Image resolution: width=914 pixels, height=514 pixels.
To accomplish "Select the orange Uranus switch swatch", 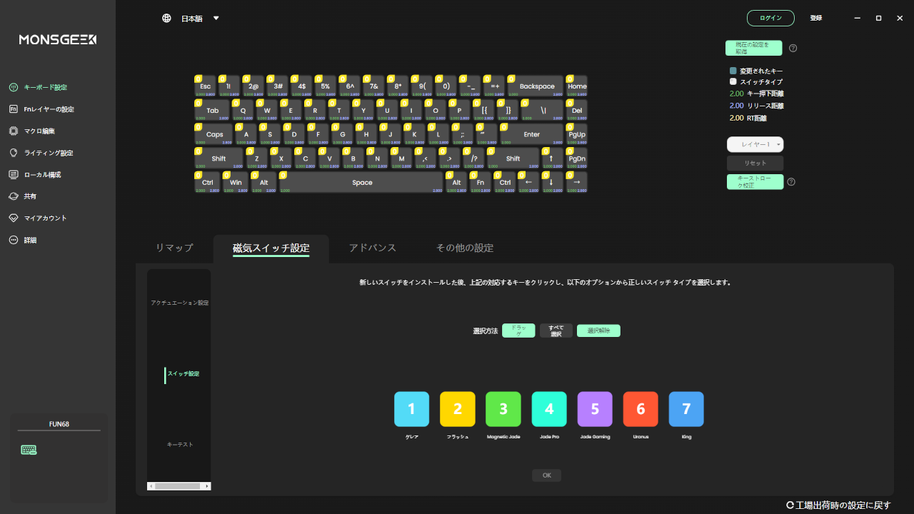I will (x=641, y=409).
